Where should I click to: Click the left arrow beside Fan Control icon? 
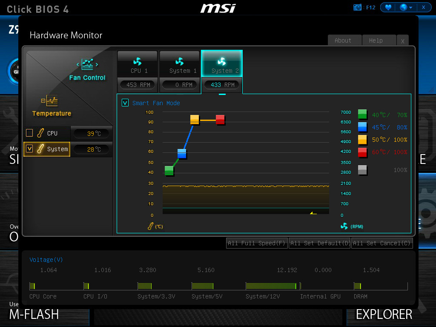coord(78,65)
